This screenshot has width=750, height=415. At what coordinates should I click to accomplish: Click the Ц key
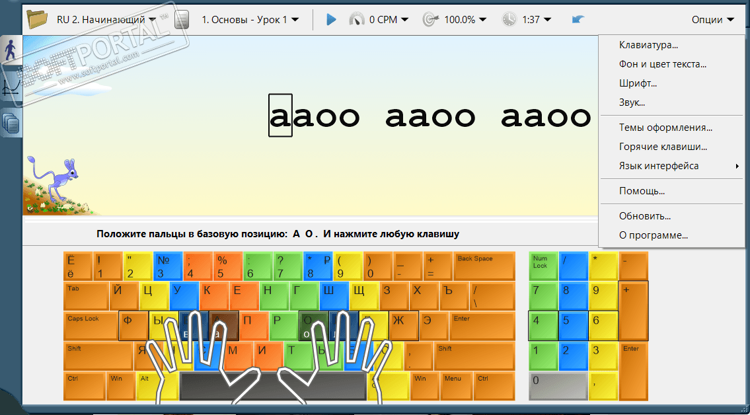coord(154,296)
